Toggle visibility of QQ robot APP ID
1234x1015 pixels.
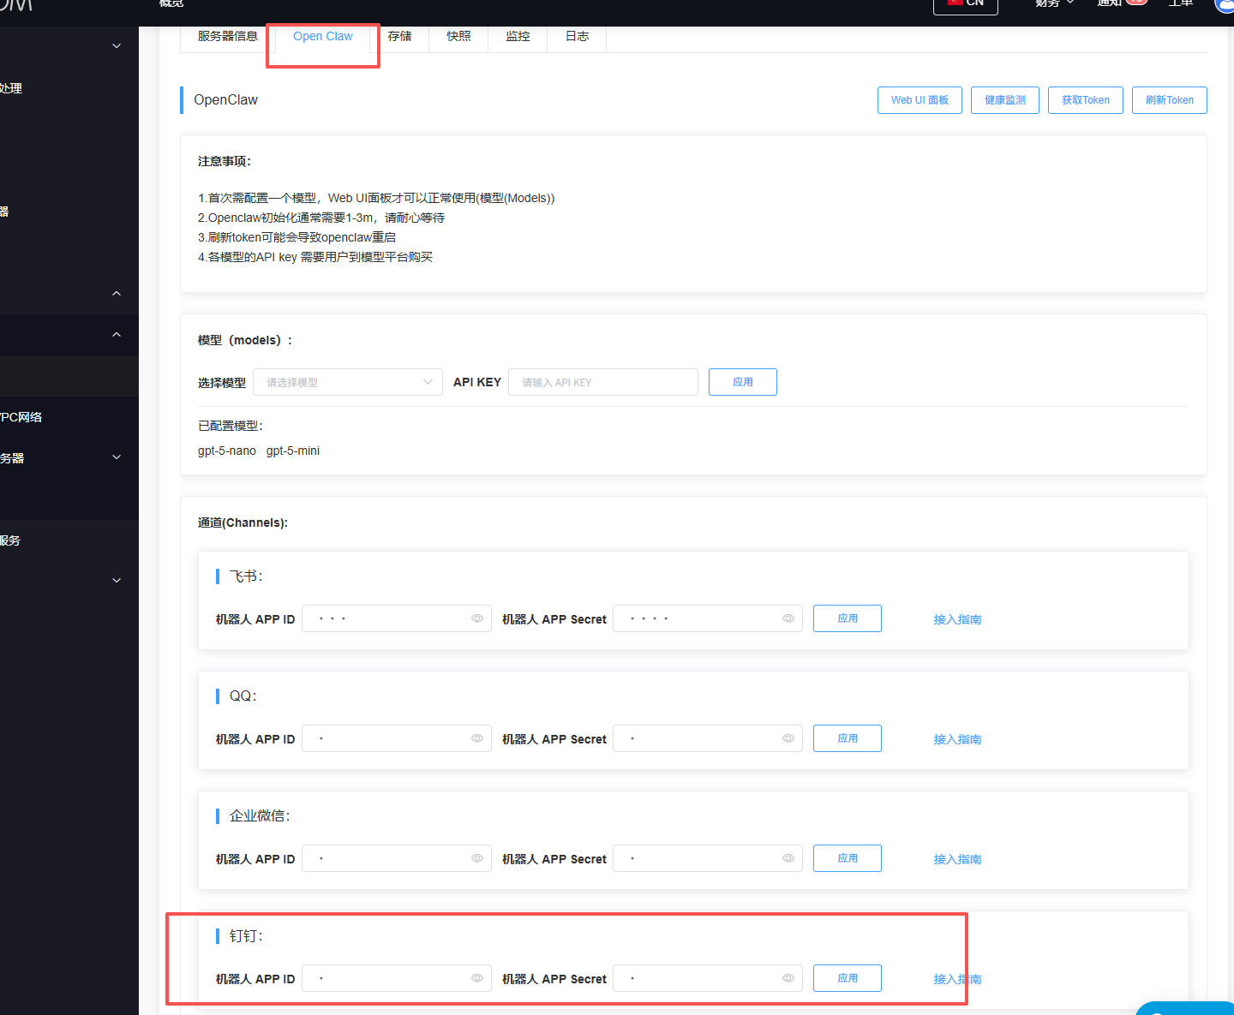(477, 738)
